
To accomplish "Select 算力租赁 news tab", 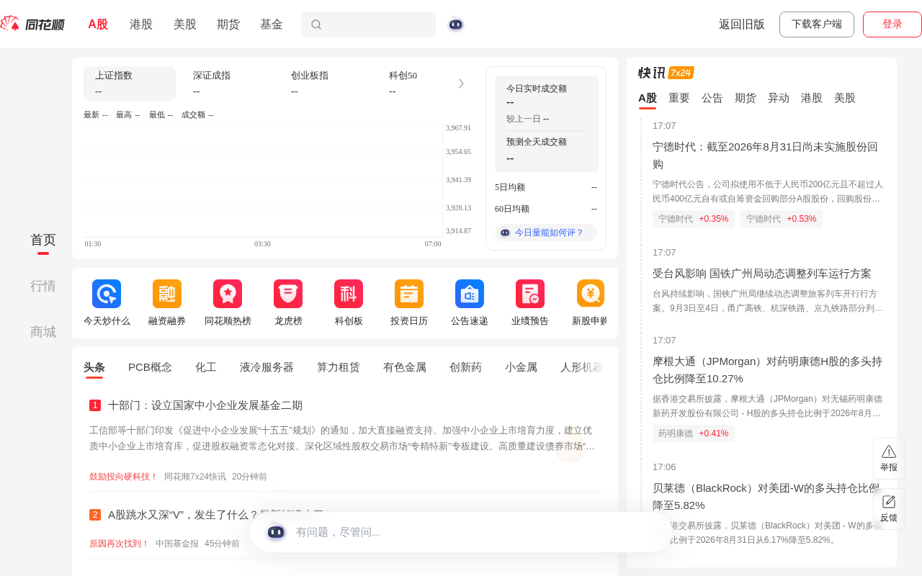I will tap(339, 367).
